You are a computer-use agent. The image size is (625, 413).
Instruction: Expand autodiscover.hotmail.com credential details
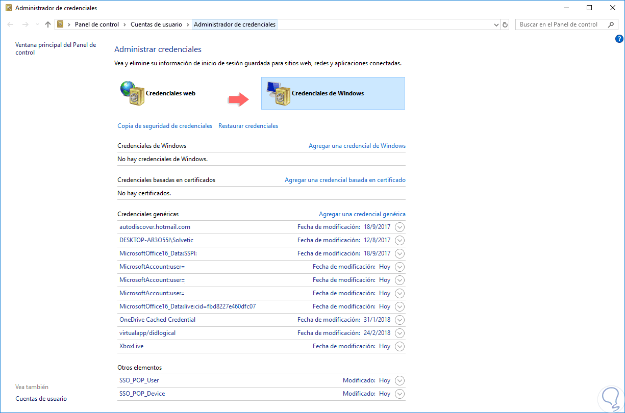(400, 227)
